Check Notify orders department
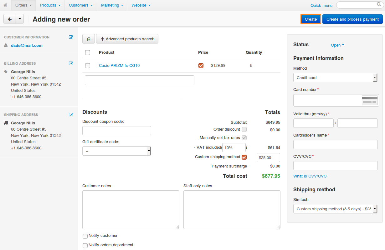Image resolution: width=385 pixels, height=250 pixels. pos(85,245)
